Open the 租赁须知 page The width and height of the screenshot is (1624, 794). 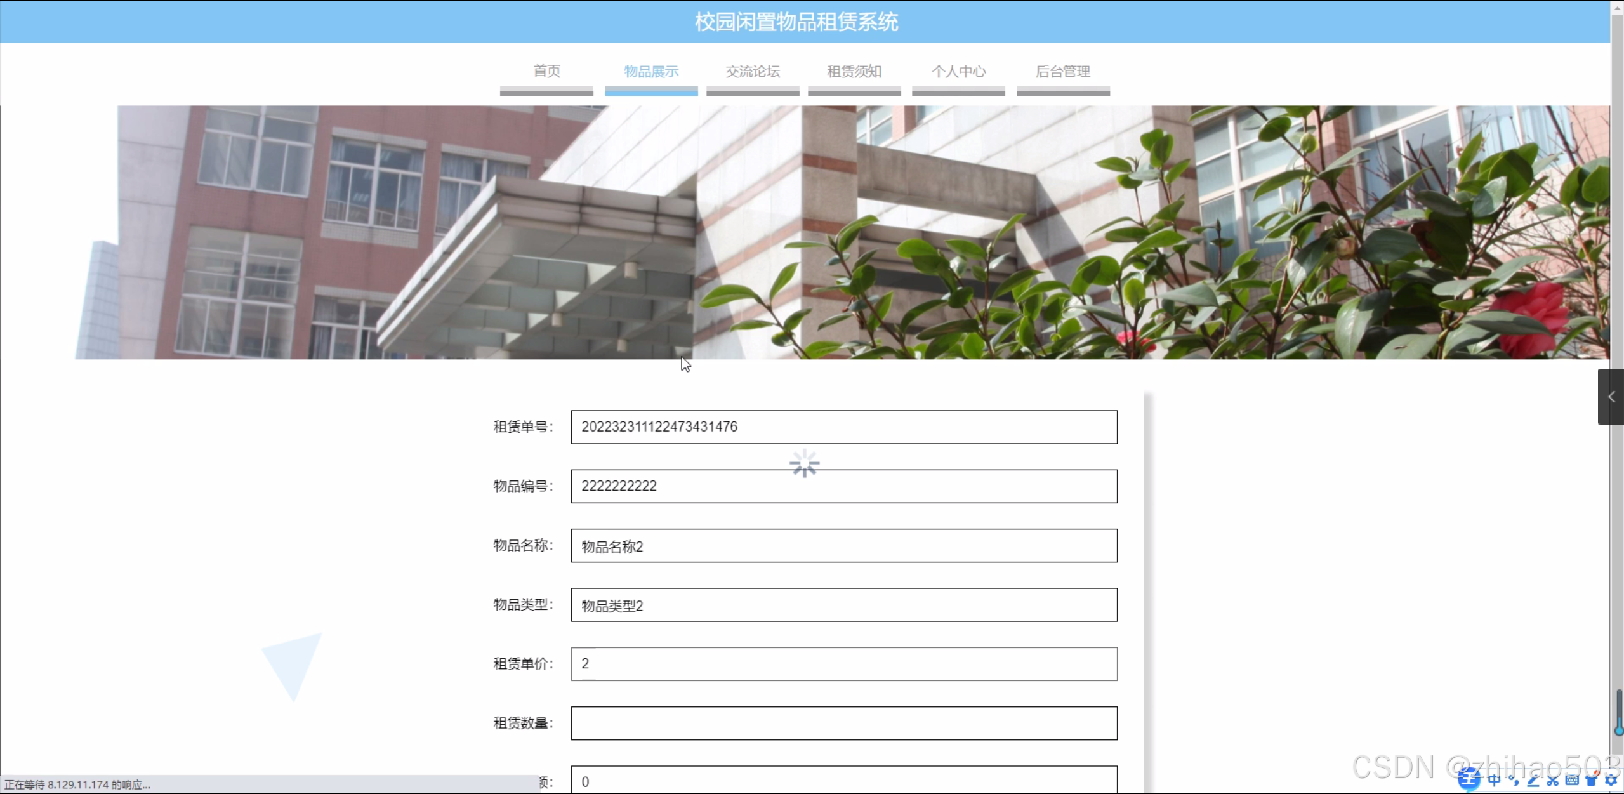854,72
